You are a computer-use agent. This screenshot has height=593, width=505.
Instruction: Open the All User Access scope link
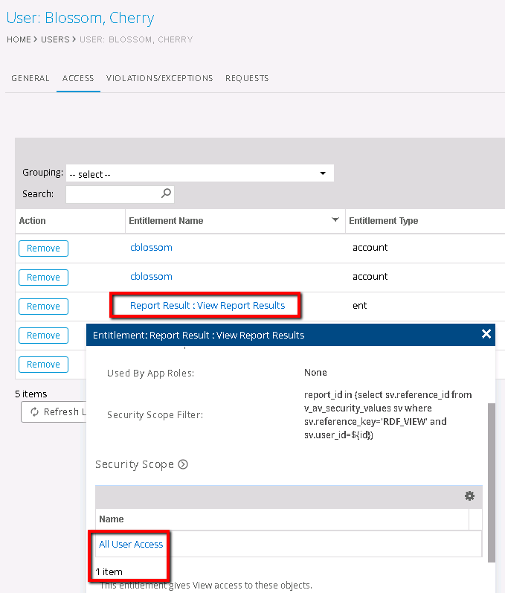[x=131, y=545]
